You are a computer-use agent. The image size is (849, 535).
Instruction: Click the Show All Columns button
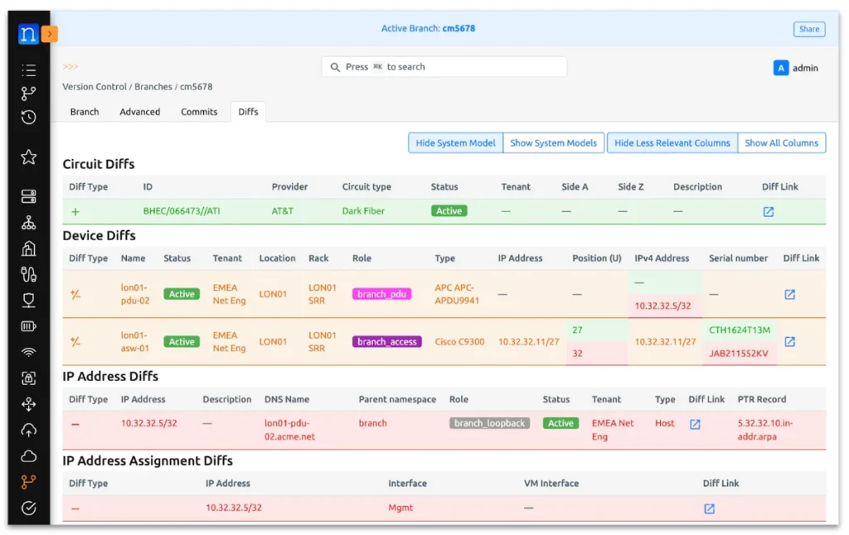[781, 143]
